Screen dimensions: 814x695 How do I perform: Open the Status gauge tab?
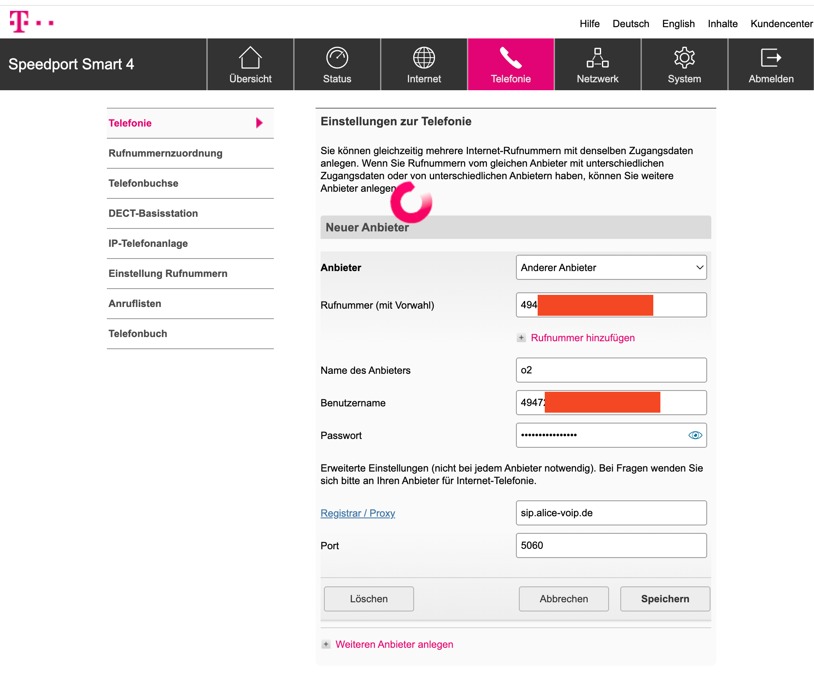337,64
